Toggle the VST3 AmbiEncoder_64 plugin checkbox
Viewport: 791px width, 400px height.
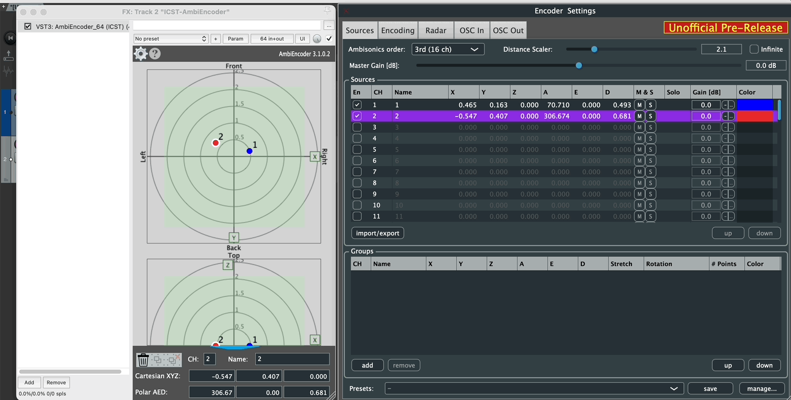tap(28, 26)
